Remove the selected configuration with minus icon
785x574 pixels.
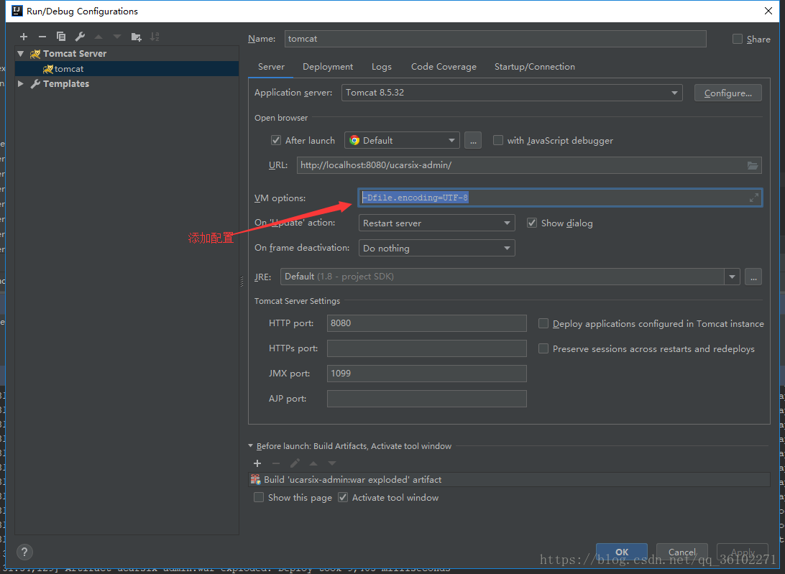point(42,37)
